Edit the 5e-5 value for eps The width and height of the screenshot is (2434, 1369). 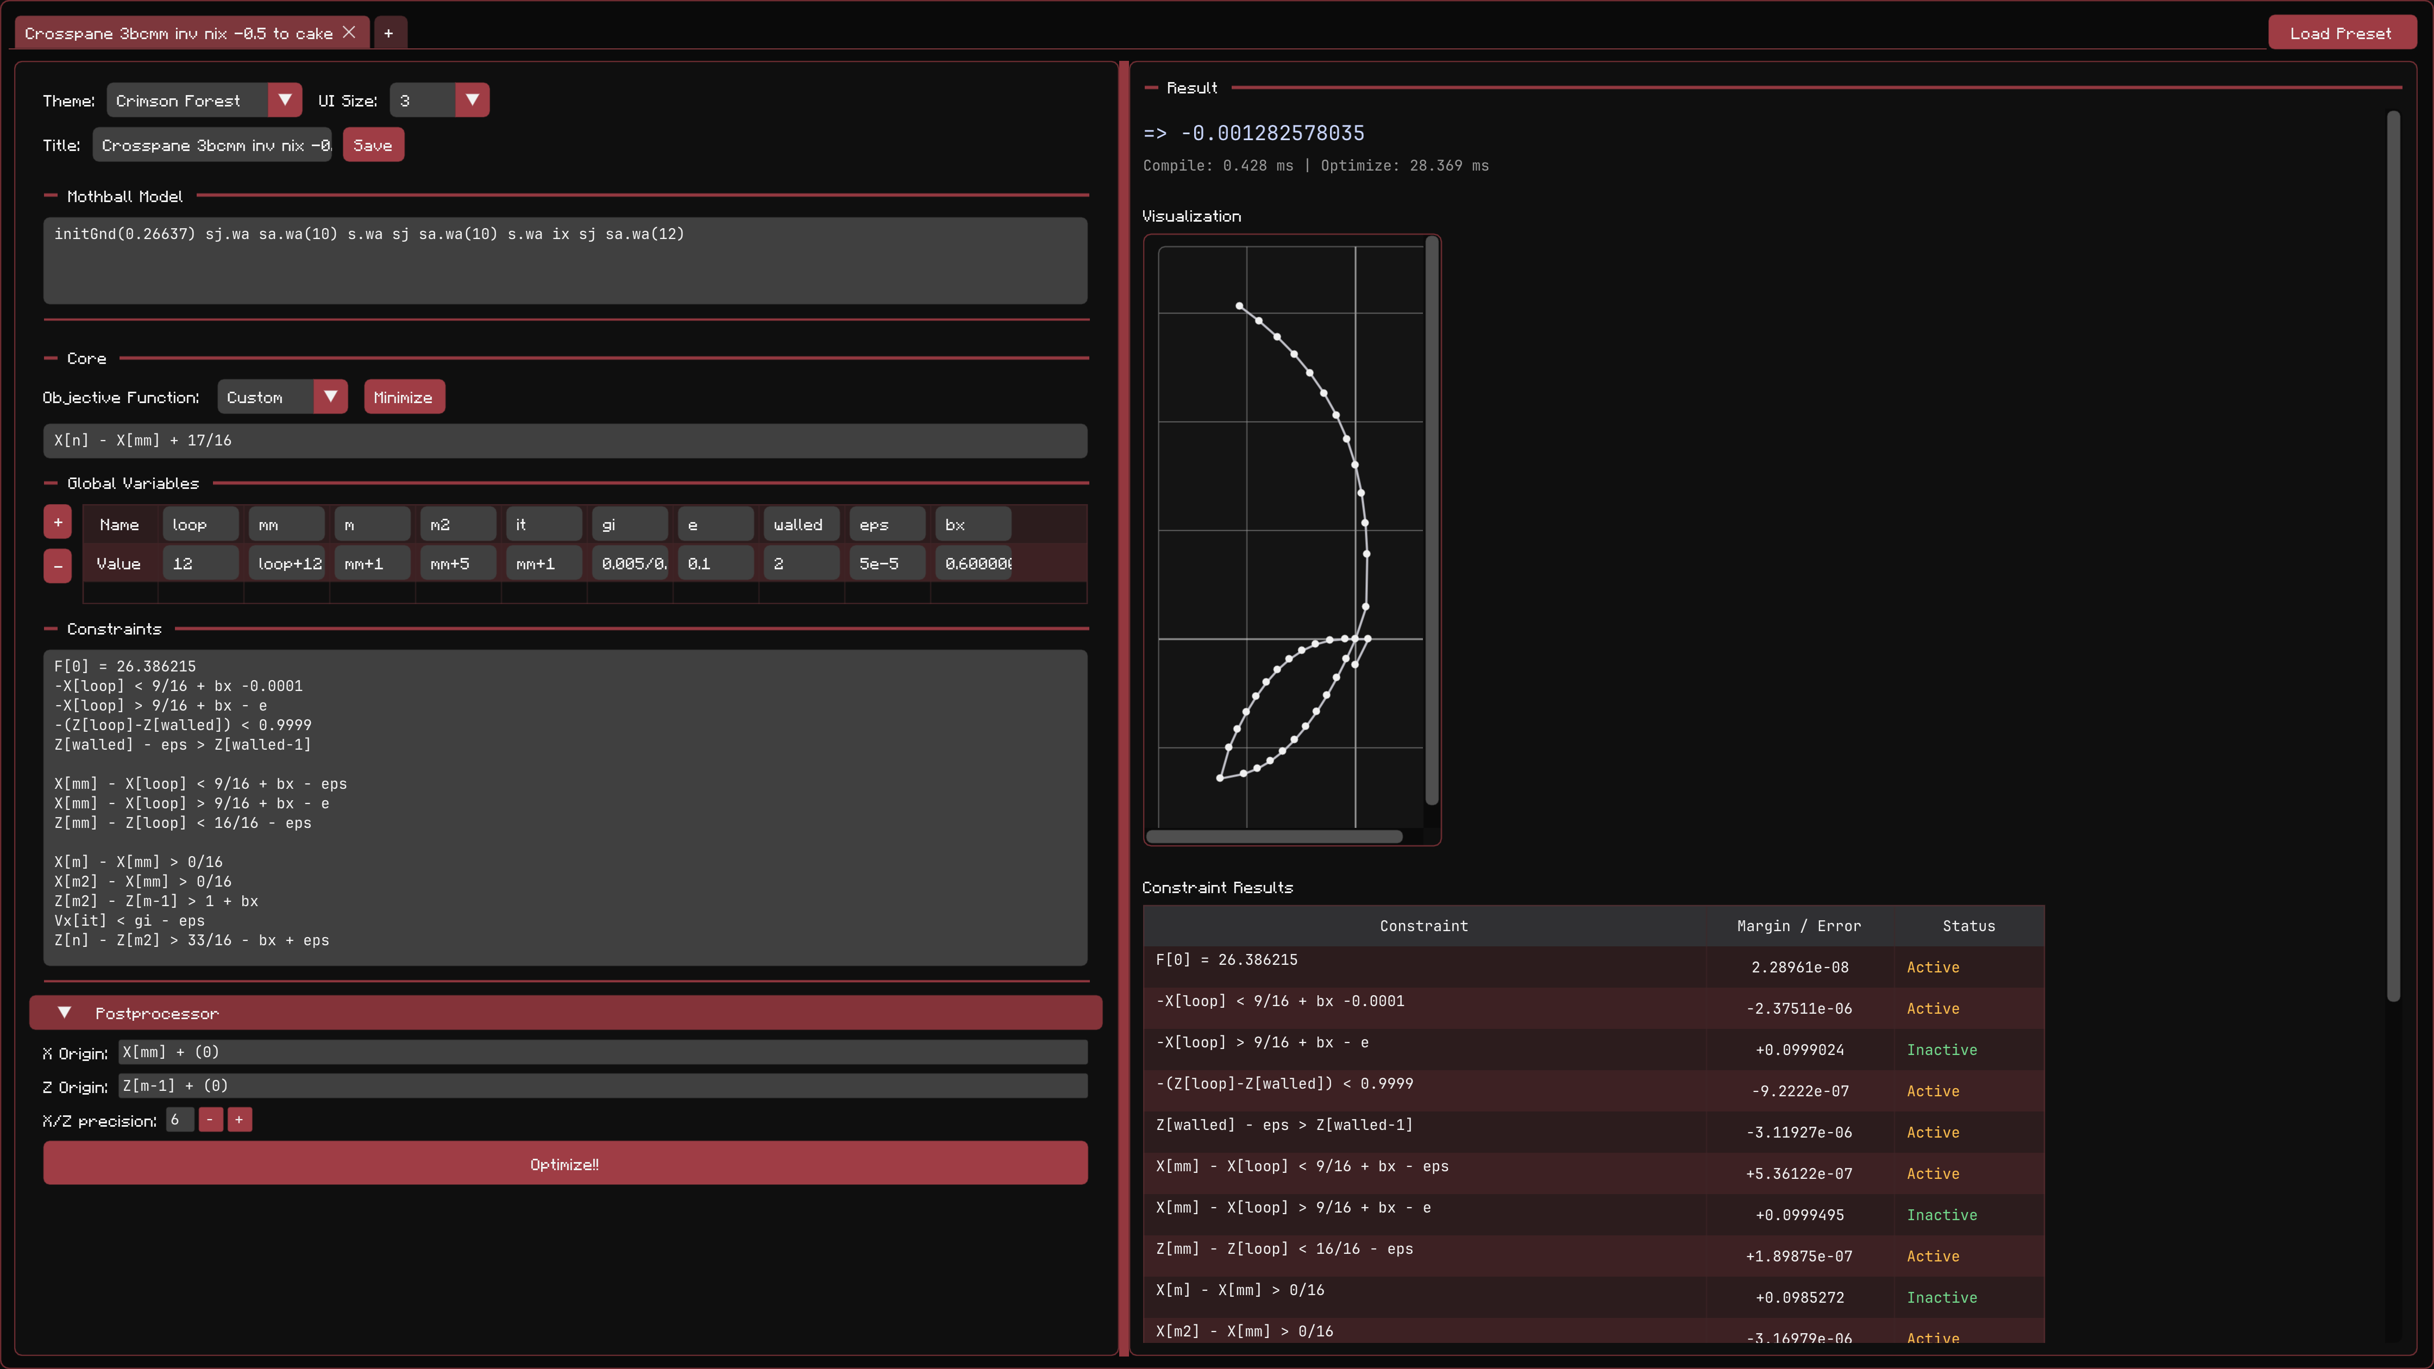coord(887,564)
